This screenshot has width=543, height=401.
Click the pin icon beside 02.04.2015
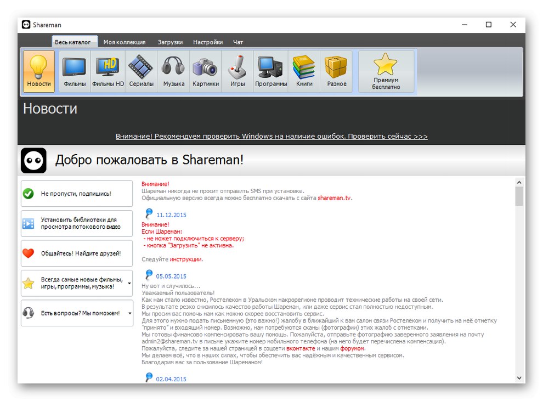(149, 377)
